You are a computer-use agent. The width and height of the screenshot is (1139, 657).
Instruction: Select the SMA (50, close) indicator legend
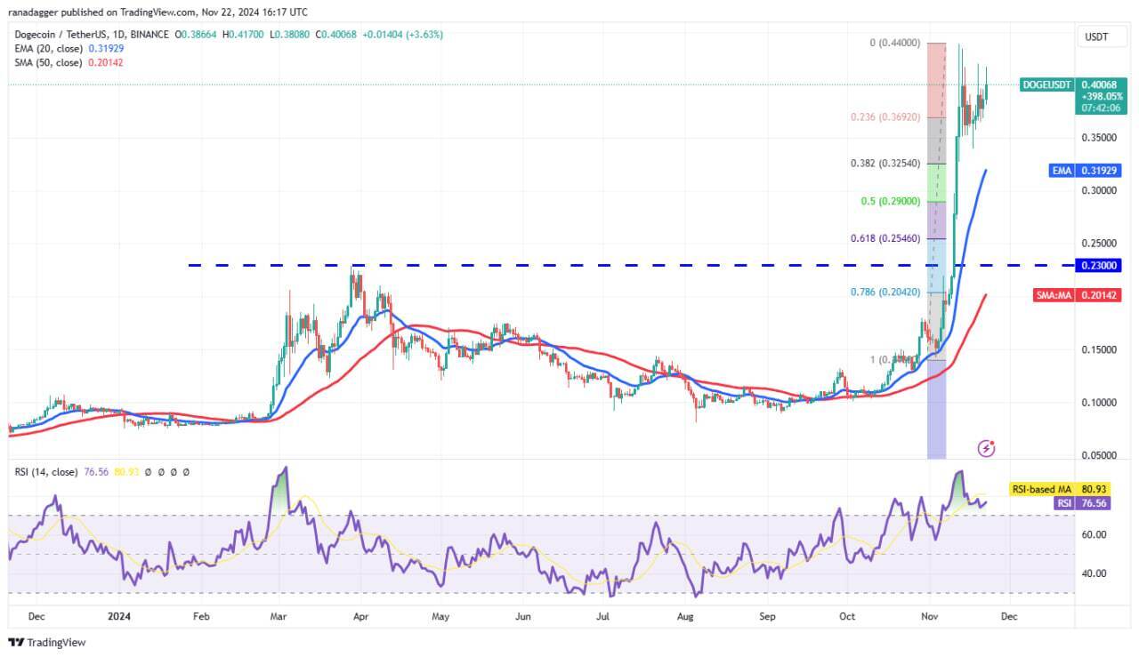point(68,63)
